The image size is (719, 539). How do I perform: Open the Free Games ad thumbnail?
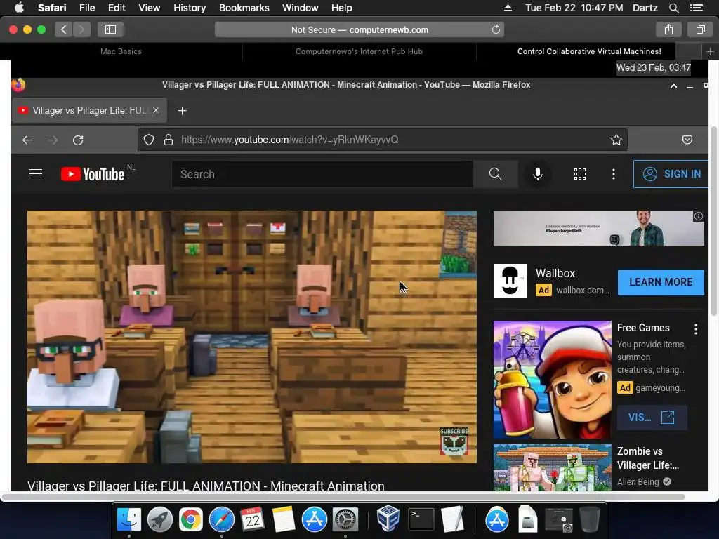coord(553,380)
